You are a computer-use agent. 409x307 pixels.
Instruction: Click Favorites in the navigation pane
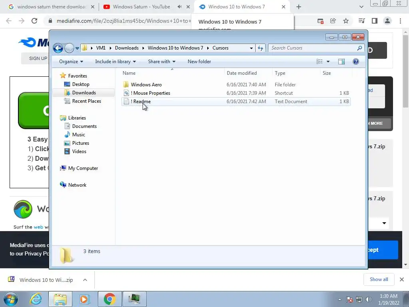click(x=77, y=76)
